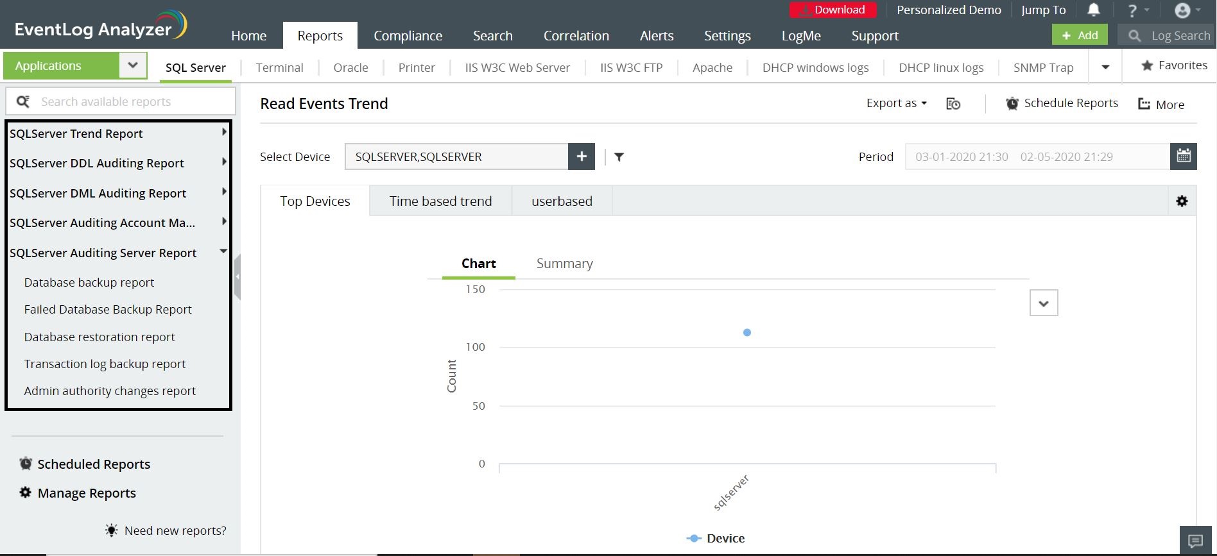Select the Apache log source tab
Viewport: 1217px width, 556px height.
click(712, 67)
